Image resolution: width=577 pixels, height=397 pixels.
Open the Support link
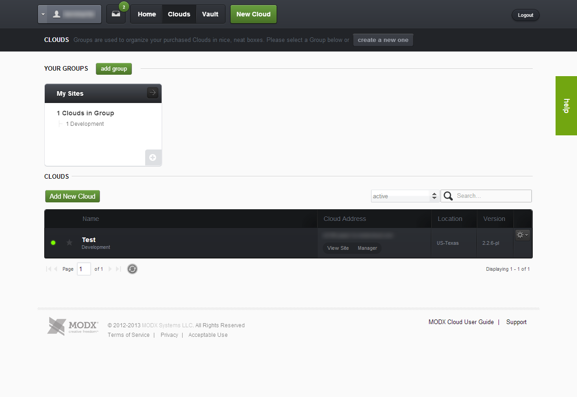[516, 322]
